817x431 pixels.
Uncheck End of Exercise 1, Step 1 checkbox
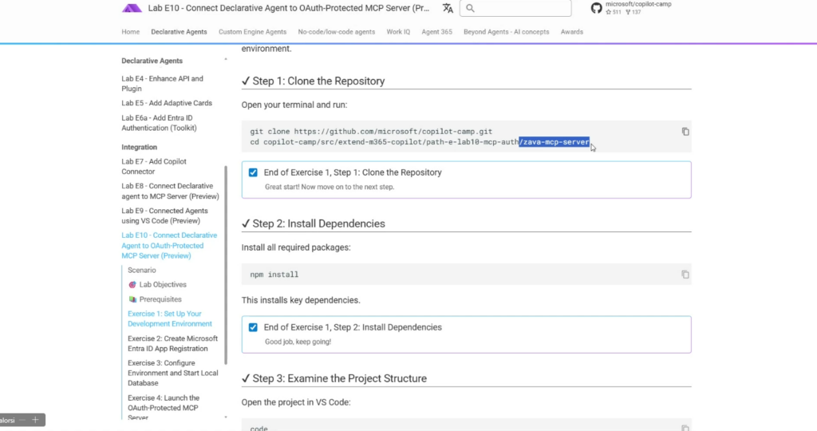coord(253,172)
